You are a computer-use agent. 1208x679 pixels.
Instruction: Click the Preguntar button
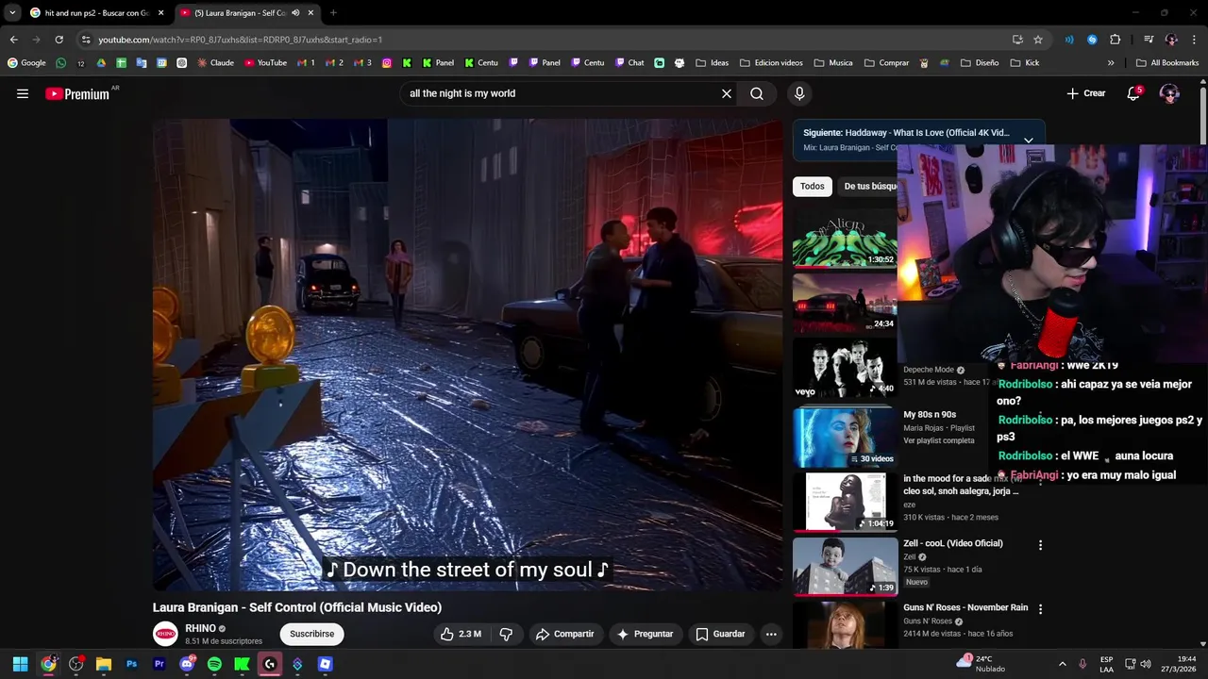coord(645,634)
